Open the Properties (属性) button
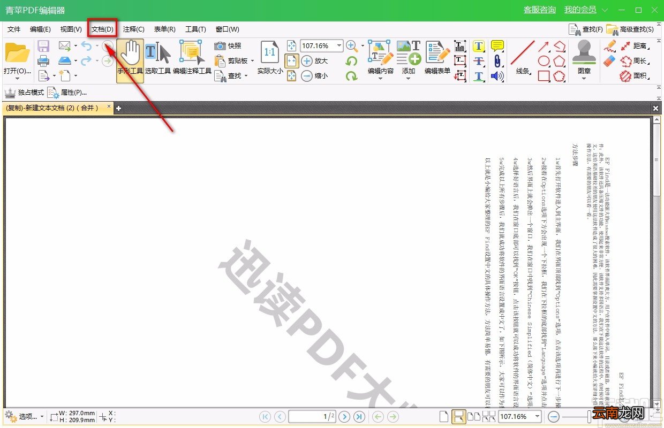Screen dimensions: 664x428 [x=68, y=93]
